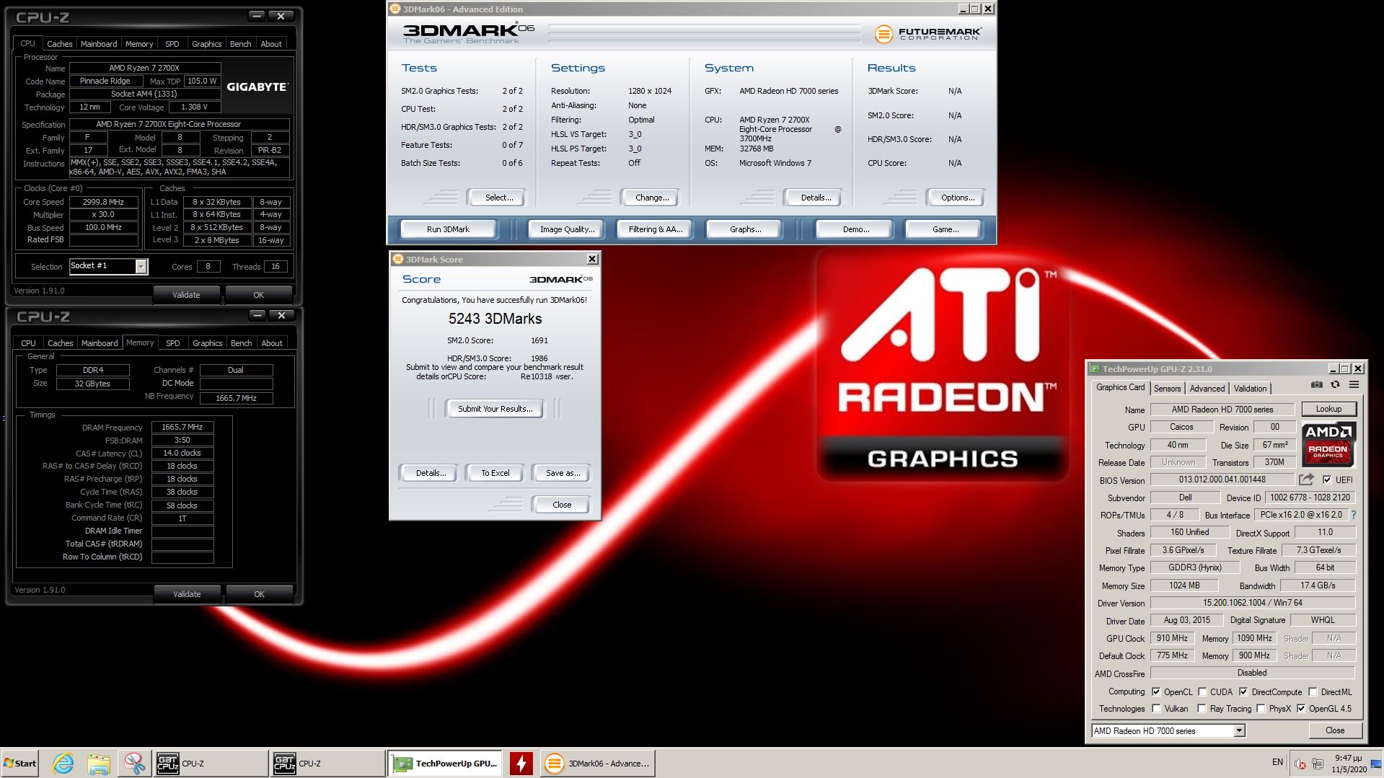Click the Driver Version field in GPU-Z

click(x=1253, y=603)
